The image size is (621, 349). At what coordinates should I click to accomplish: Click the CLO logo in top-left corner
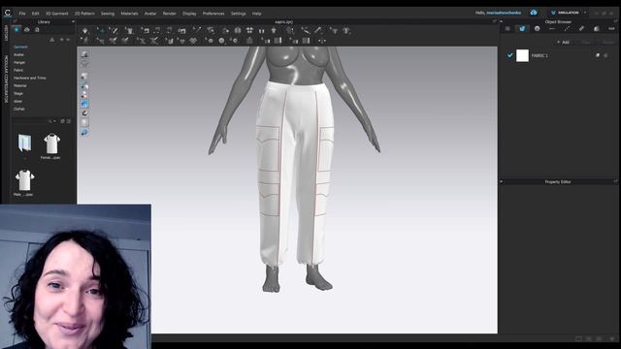tap(7, 13)
